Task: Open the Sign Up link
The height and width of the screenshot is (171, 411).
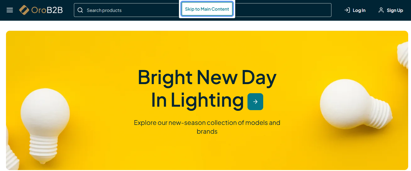Action: point(395,10)
